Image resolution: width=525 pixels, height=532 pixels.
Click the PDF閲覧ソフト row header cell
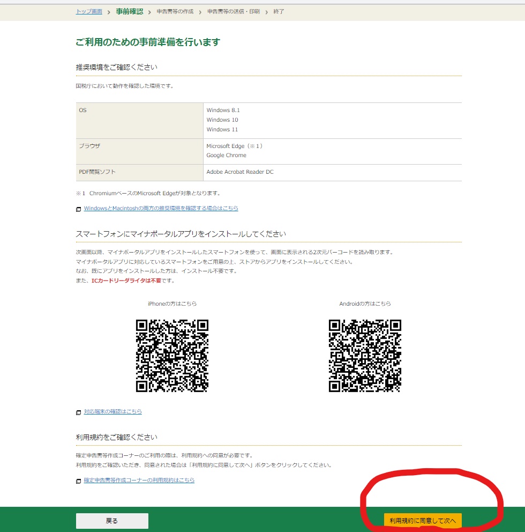tap(140, 173)
